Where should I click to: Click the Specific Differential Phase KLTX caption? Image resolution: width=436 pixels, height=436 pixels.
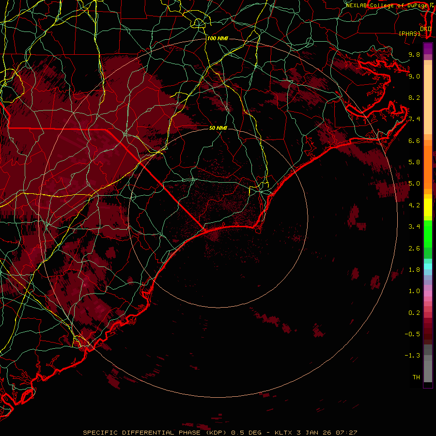tap(220, 433)
